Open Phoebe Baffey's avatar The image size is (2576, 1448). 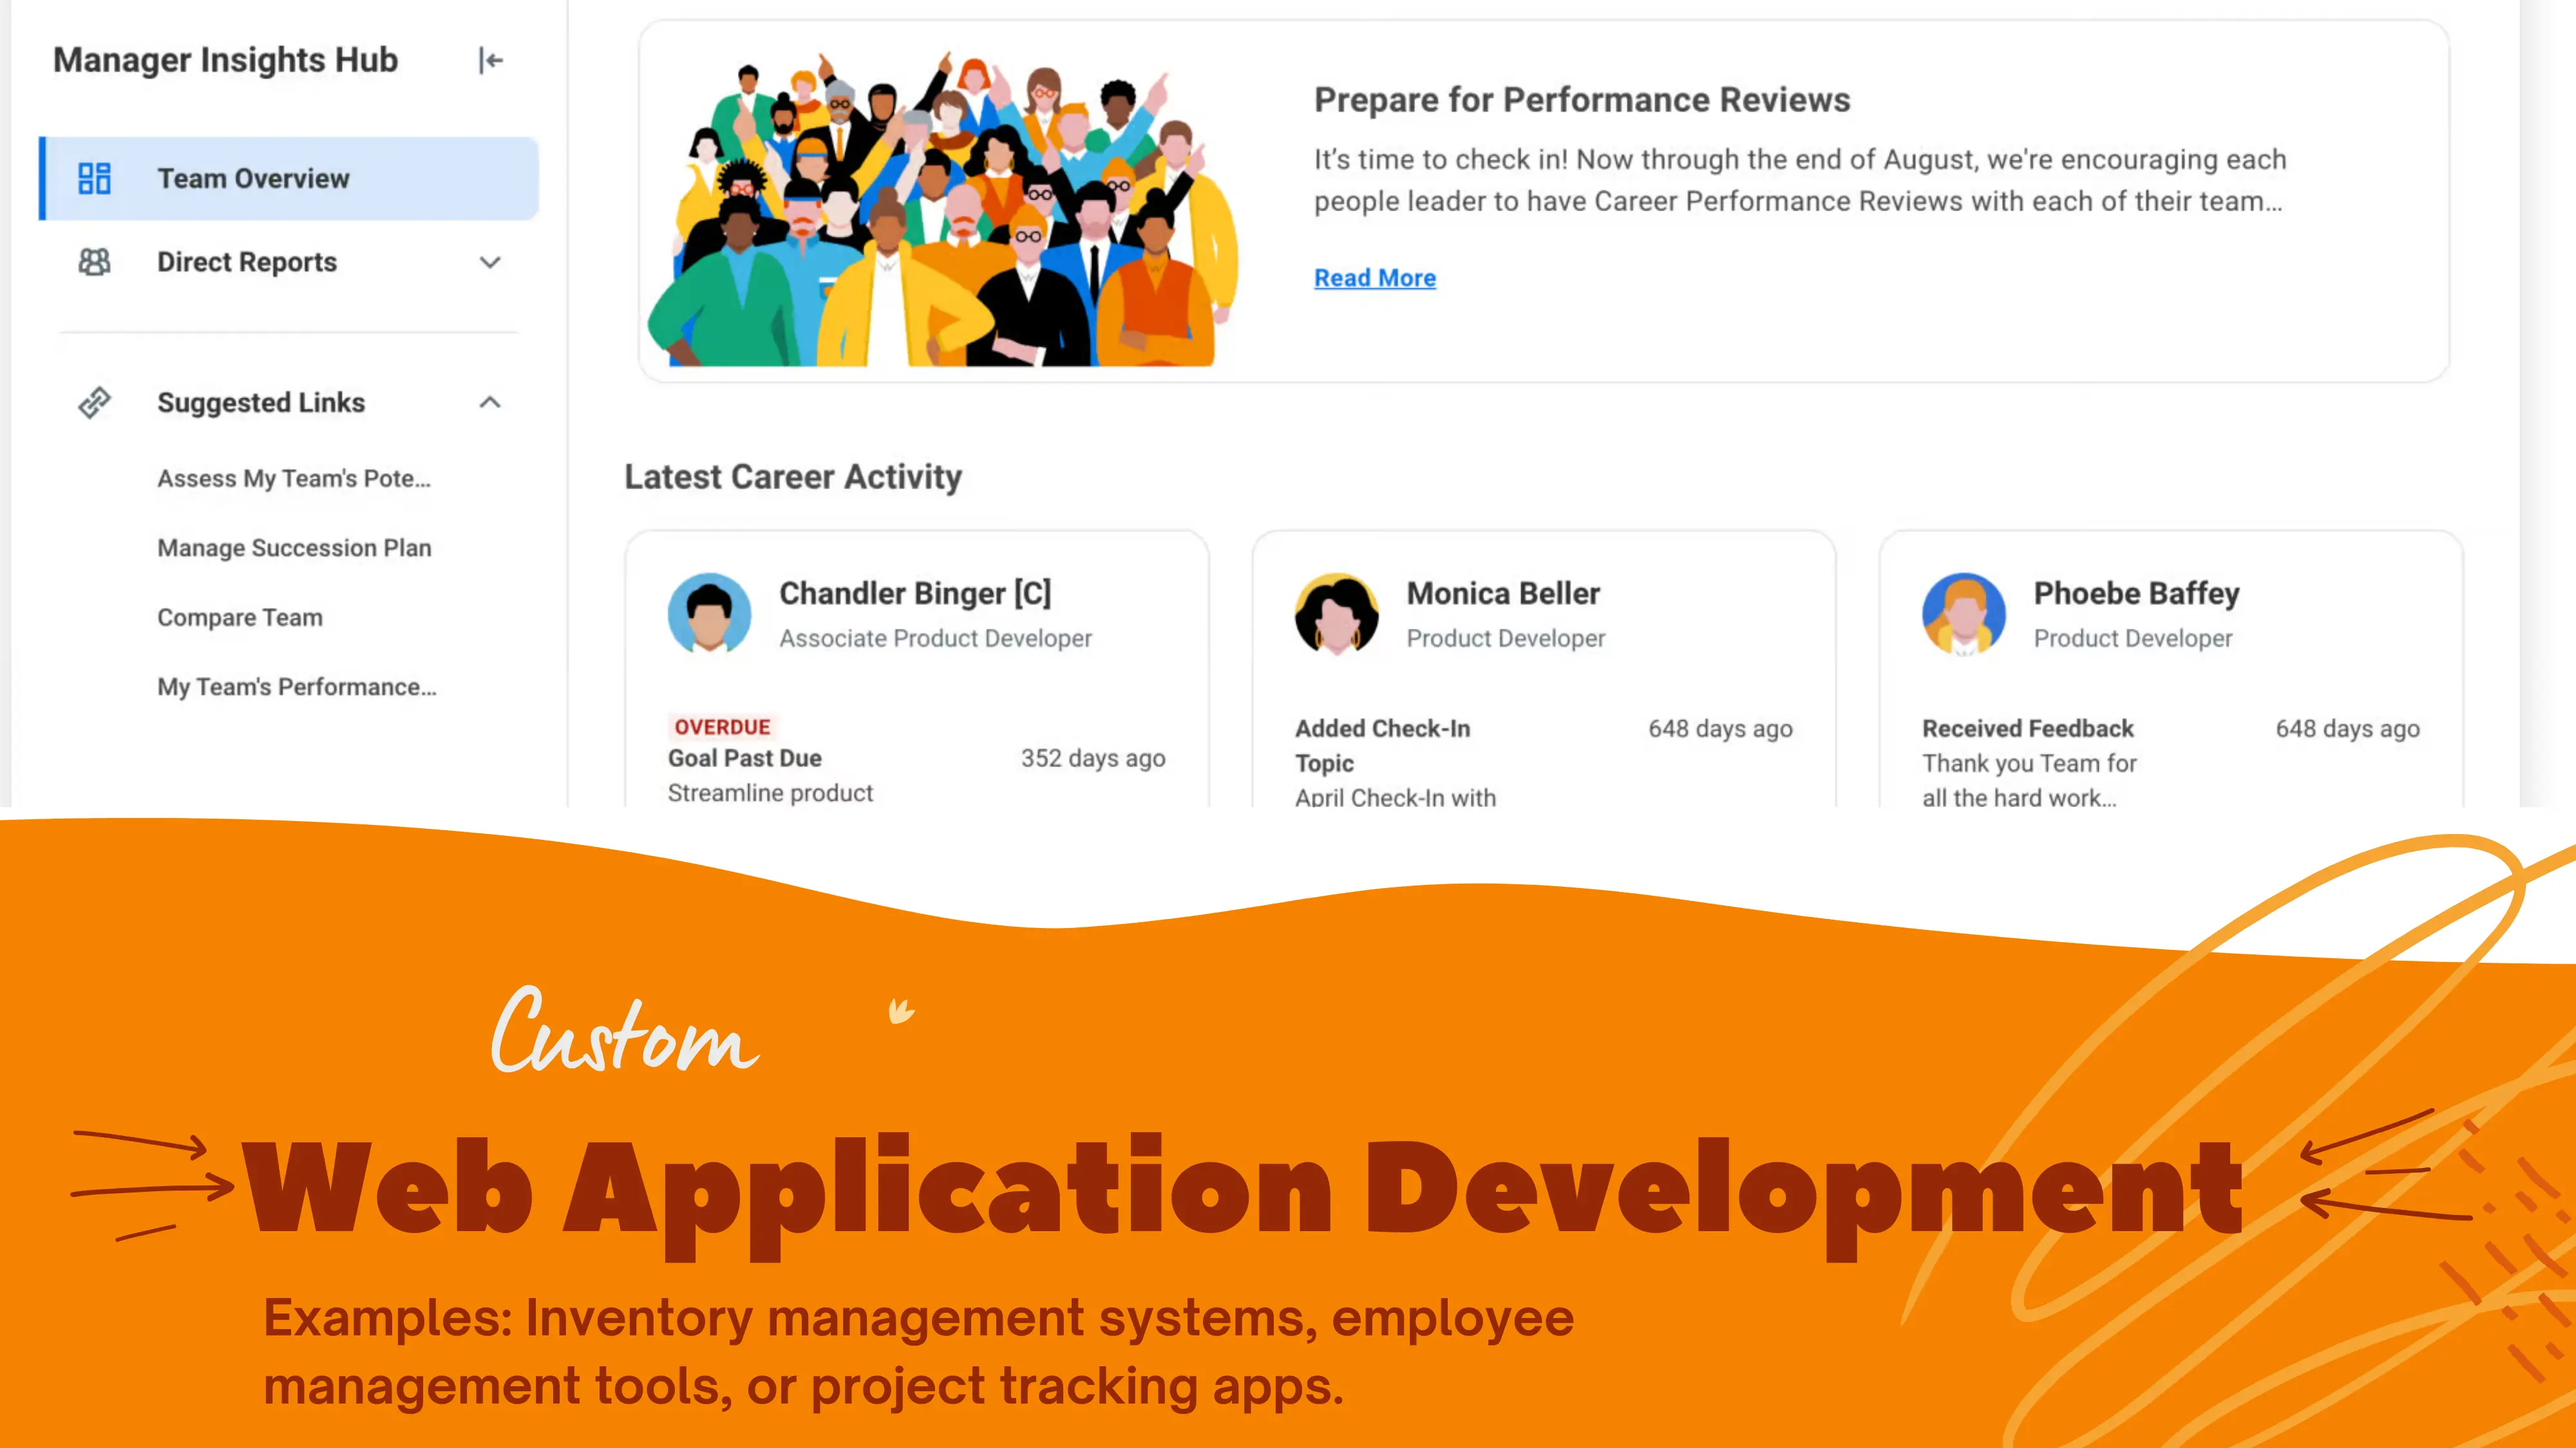[1964, 613]
